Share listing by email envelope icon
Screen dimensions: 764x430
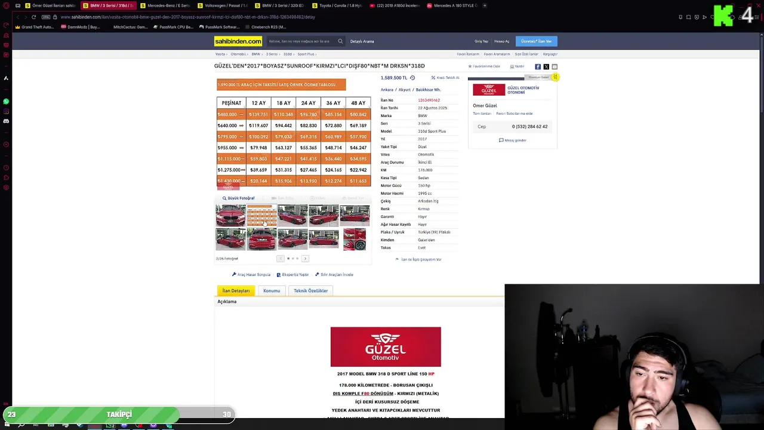click(x=554, y=67)
